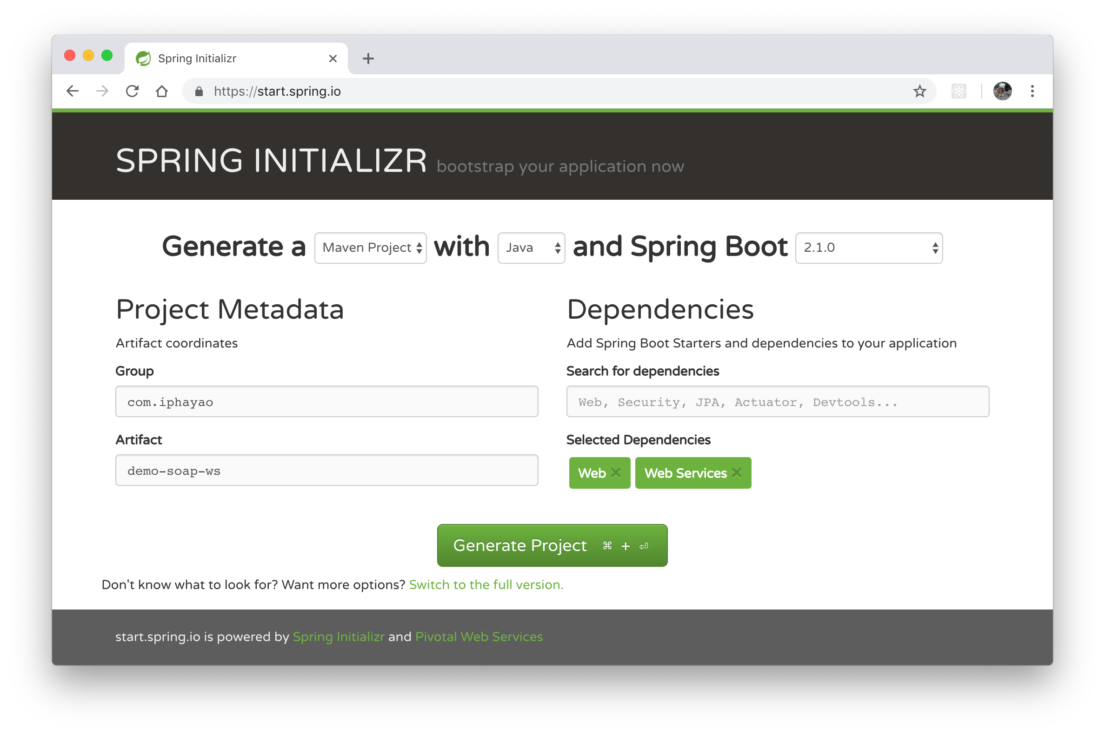
Task: Minimize the browser window with yellow button
Action: coord(88,55)
